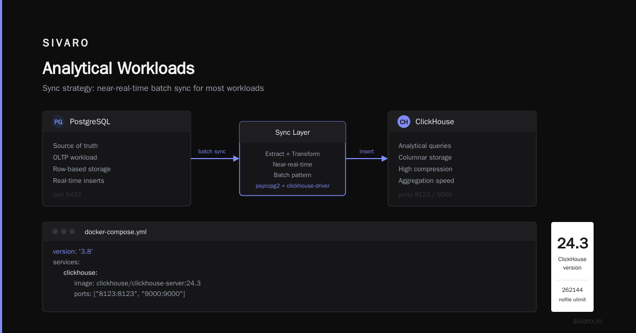The image size is (636, 333).
Task: Click the OLTP workload line
Action: pyautogui.click(x=75, y=158)
